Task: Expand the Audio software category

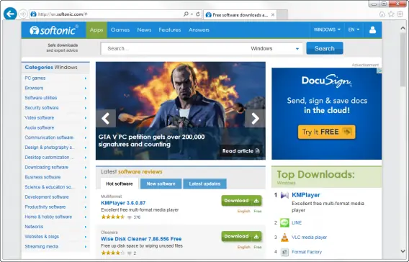Action: pyautogui.click(x=86, y=127)
